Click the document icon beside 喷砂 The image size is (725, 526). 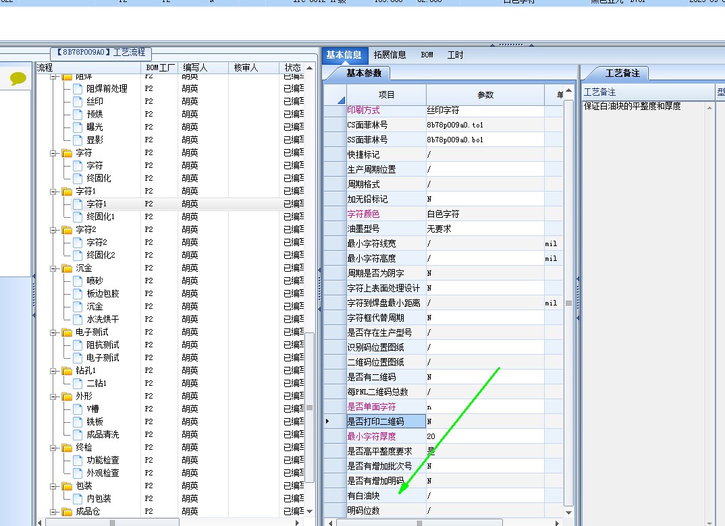point(78,281)
